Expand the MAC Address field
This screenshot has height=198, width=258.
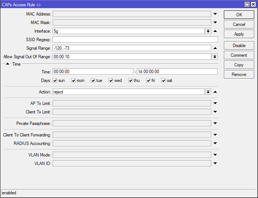coord(215,14)
